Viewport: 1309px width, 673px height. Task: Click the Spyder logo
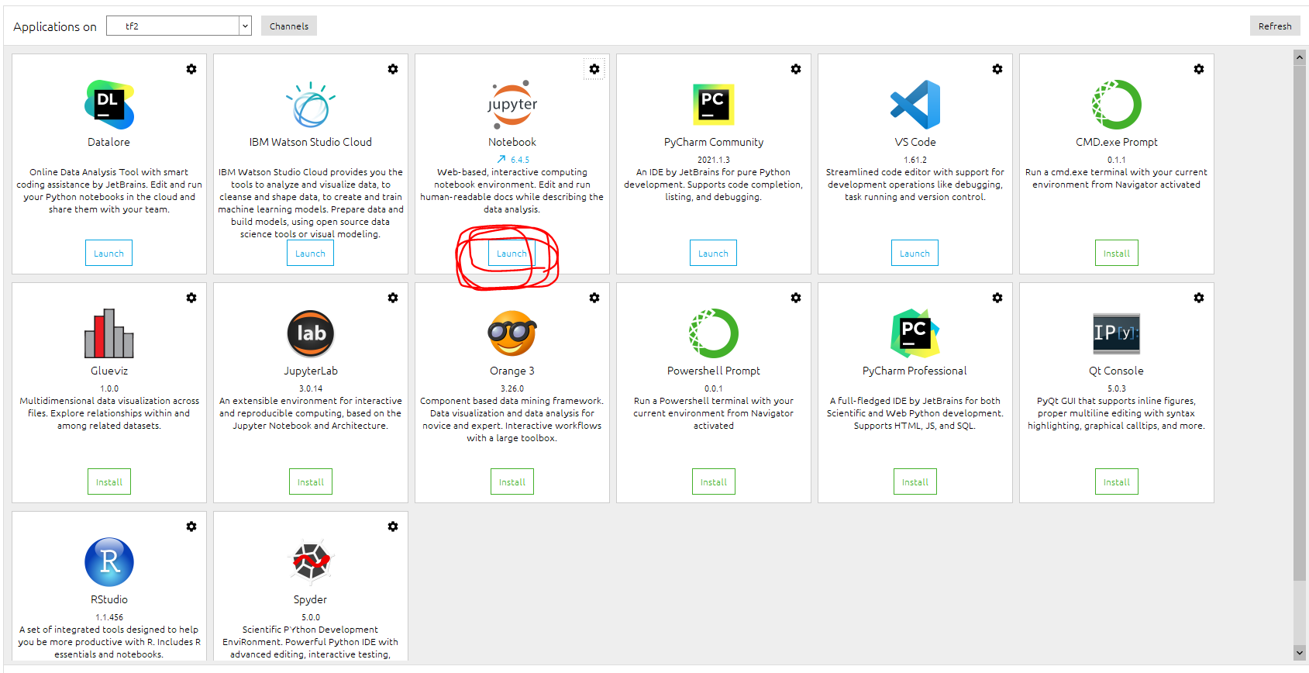[x=311, y=562]
